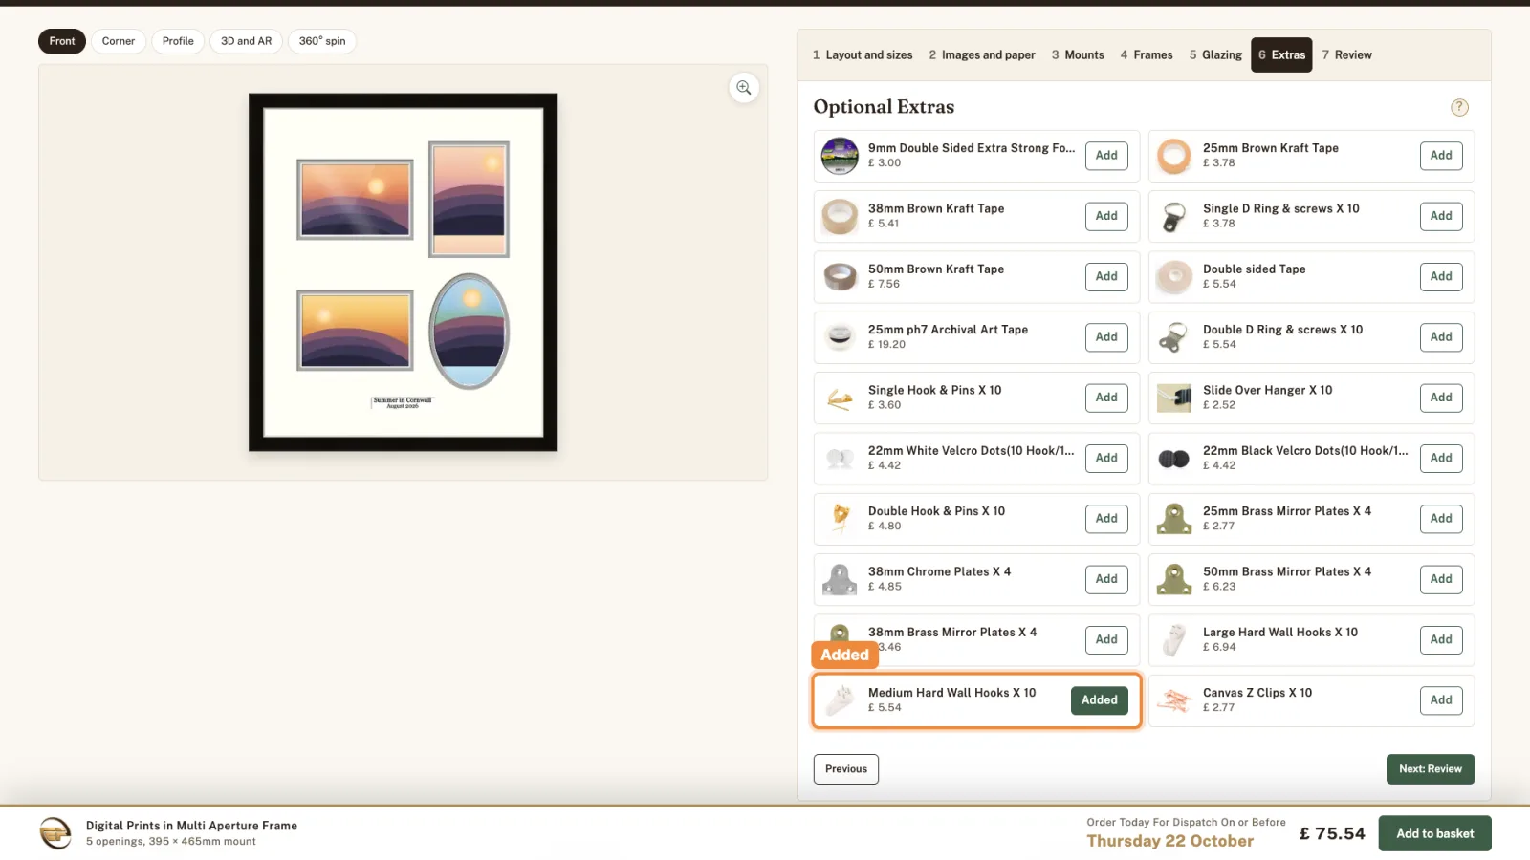Remove Medium Hard Wall Hooks via Added button
Screen dimensions: 1530x860
tap(1100, 700)
